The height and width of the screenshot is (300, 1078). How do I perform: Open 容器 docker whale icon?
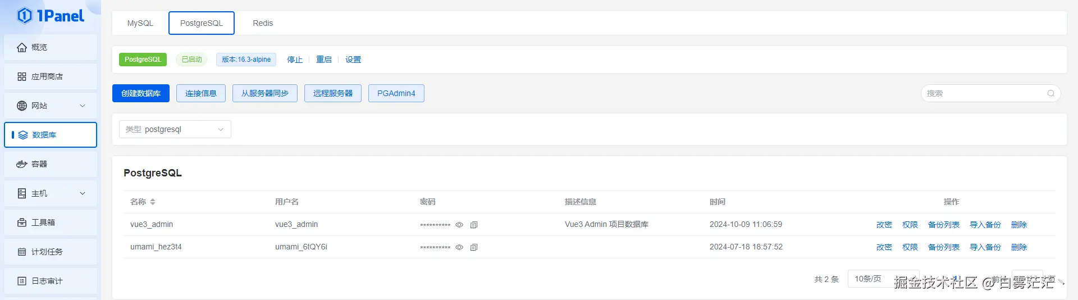pos(22,164)
